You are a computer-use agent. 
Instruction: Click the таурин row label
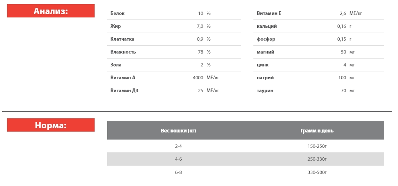click(x=265, y=91)
